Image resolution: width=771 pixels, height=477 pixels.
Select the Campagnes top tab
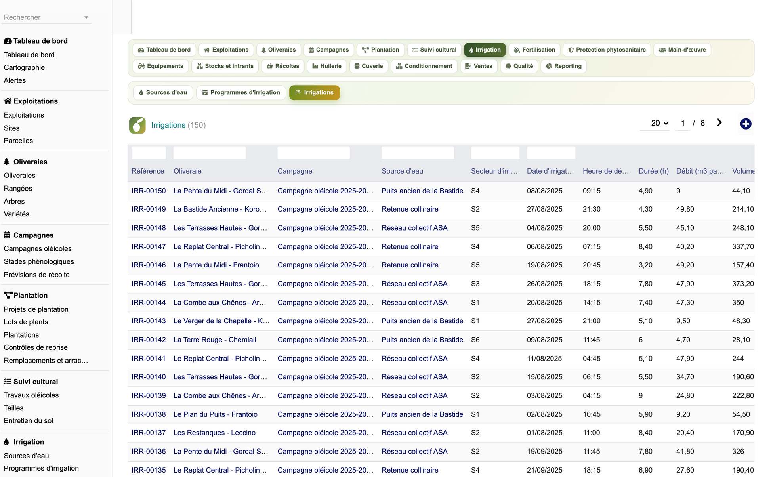tap(328, 50)
